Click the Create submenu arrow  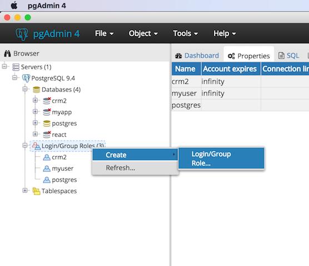click(x=174, y=155)
